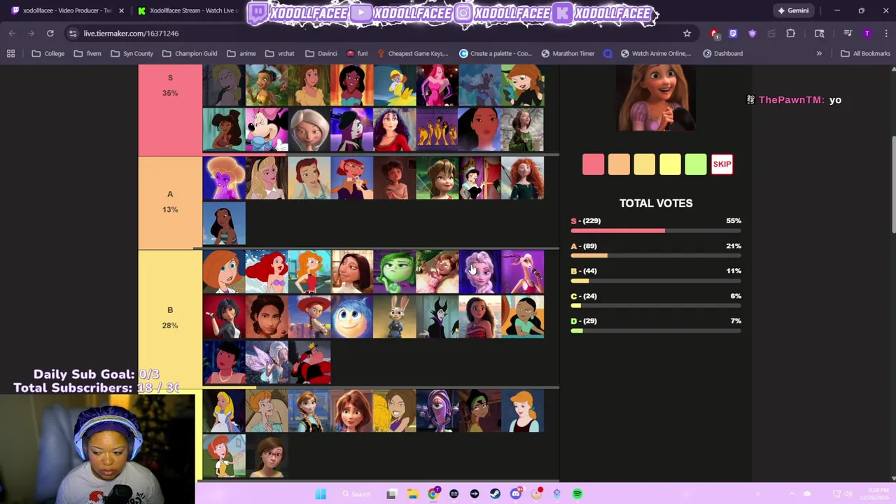
Task: Open the red extension icon with badge 1
Action: (714, 34)
